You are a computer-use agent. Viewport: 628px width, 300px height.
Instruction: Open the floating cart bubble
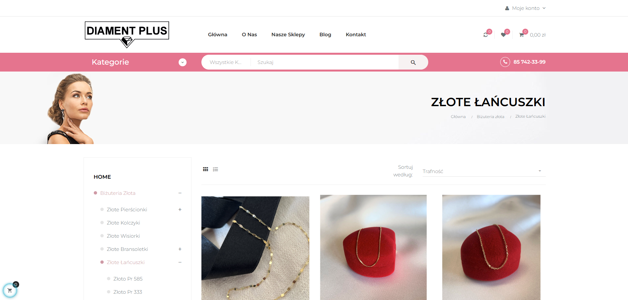click(x=10, y=290)
